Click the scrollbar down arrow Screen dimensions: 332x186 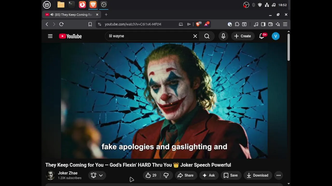coord(289,184)
